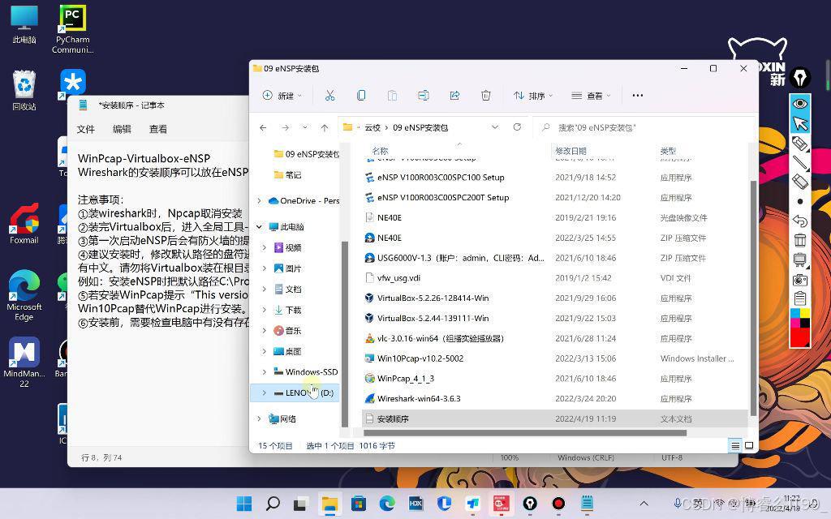Viewport: 831px width, 519px height.
Task: Open the PyCharm Community desktop icon
Action: pyautogui.click(x=72, y=29)
